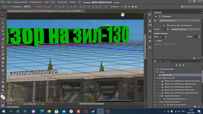Click the 140,94% zoom field in status bar
203x114 pixels.
tap(10, 104)
